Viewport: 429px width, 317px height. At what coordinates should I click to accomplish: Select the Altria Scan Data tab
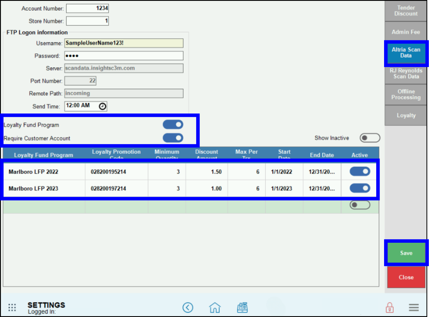pyautogui.click(x=406, y=53)
